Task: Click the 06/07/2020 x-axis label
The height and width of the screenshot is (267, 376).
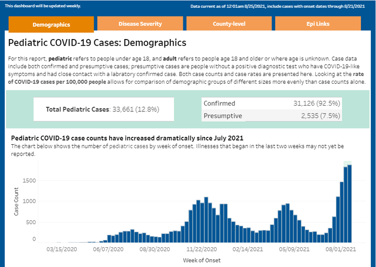Action: click(x=108, y=249)
